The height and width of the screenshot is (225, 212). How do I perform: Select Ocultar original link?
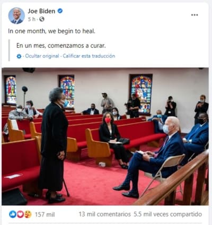click(x=42, y=56)
